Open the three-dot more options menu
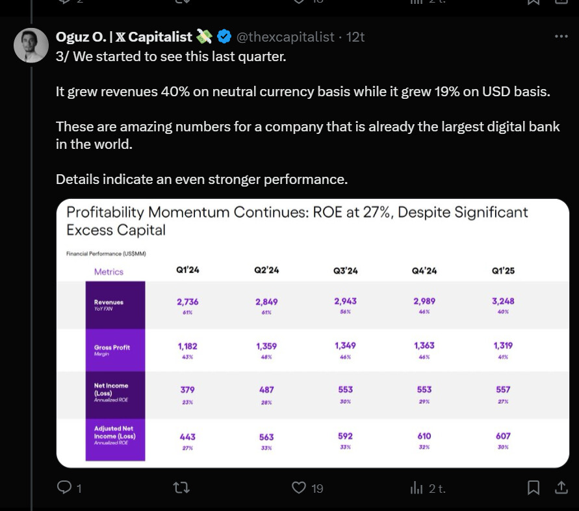Image resolution: width=579 pixels, height=511 pixels. click(x=561, y=36)
